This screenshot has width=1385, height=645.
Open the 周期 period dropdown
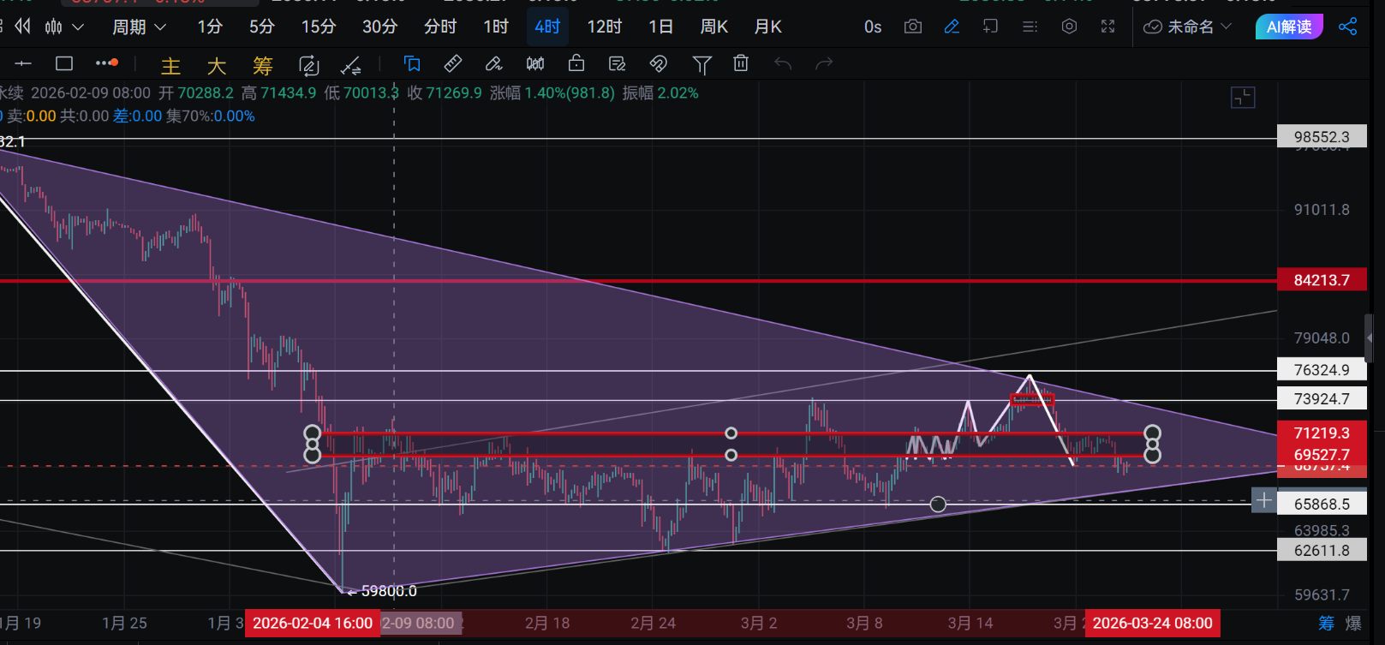pyautogui.click(x=139, y=27)
